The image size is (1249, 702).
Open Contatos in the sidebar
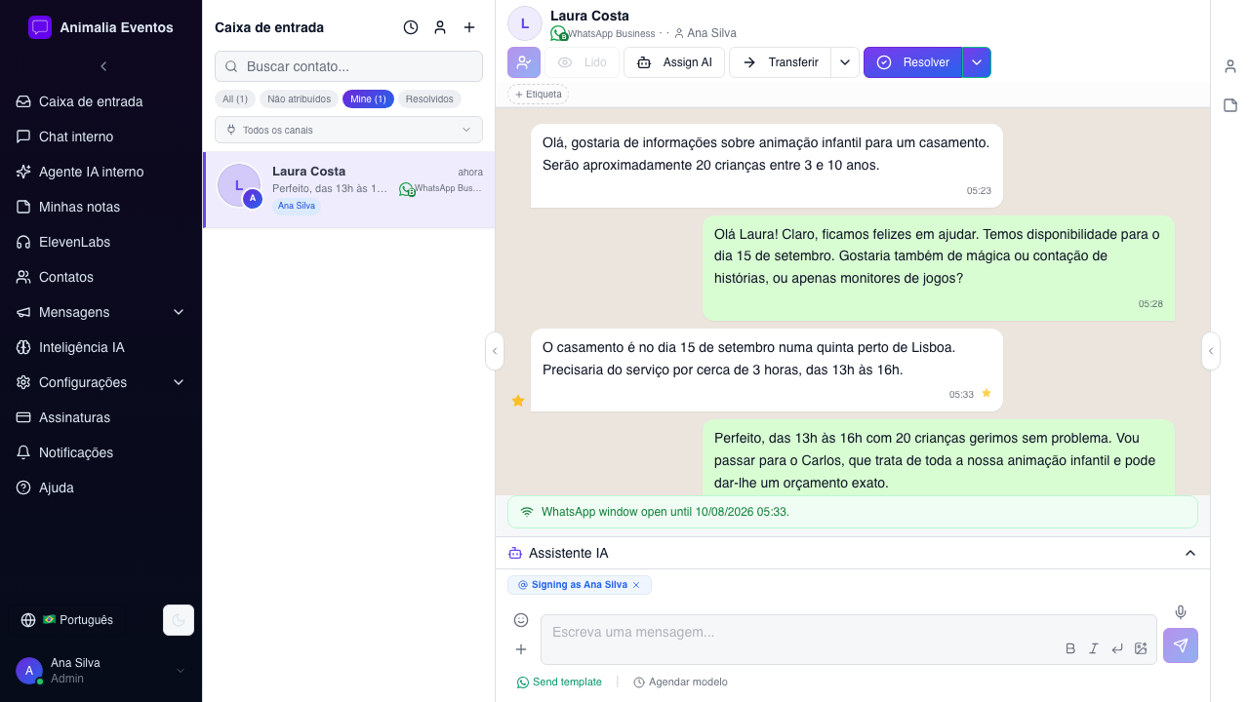101,277
